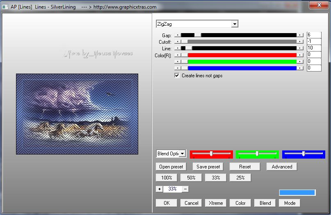Click the Color button

pyautogui.click(x=240, y=203)
